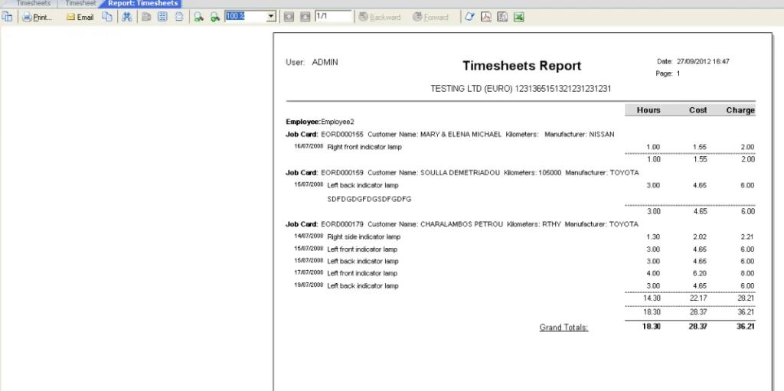Click the Cost column header

(698, 110)
